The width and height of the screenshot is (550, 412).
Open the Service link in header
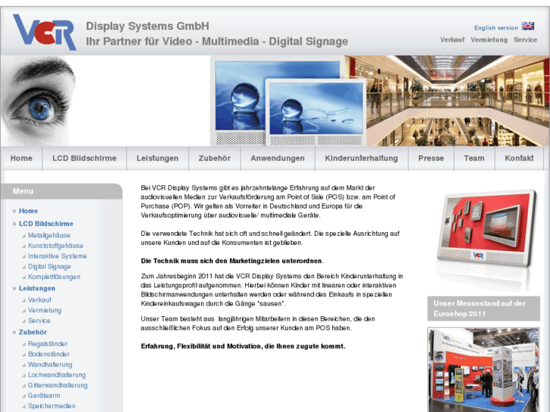coord(525,39)
